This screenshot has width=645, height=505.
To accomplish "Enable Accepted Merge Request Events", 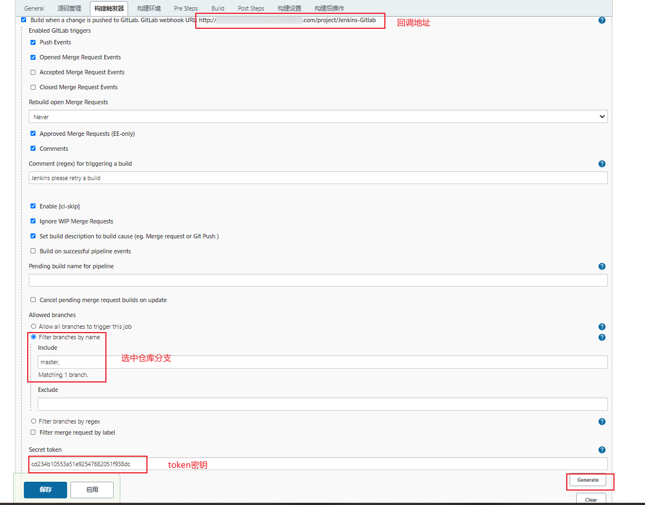I will [x=33, y=73].
